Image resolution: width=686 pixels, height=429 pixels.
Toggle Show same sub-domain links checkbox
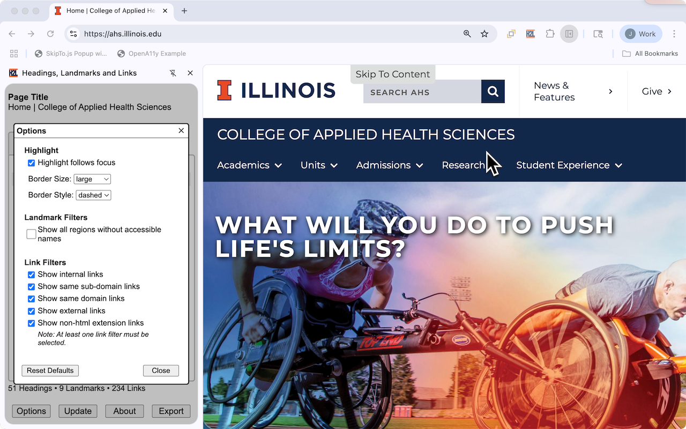[31, 287]
